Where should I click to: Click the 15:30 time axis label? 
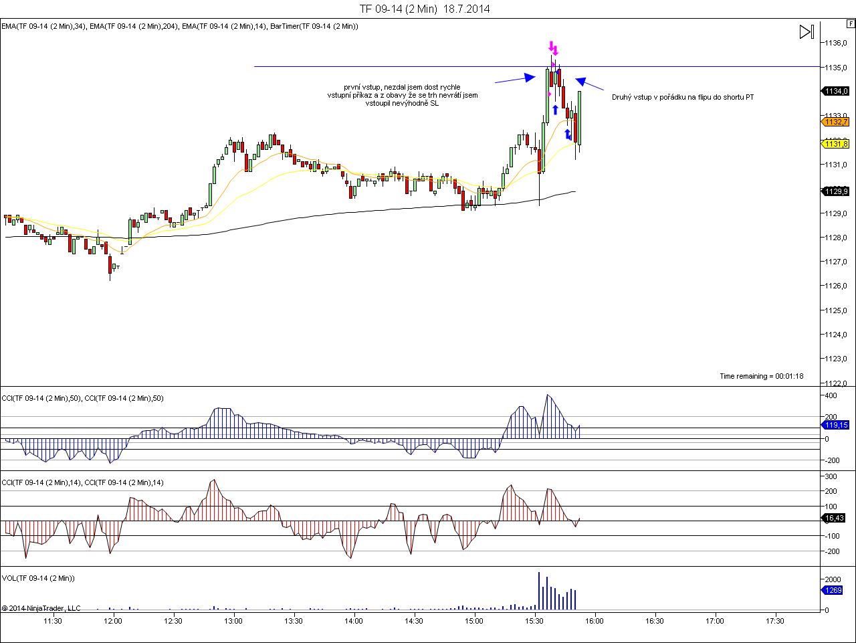coord(534,621)
